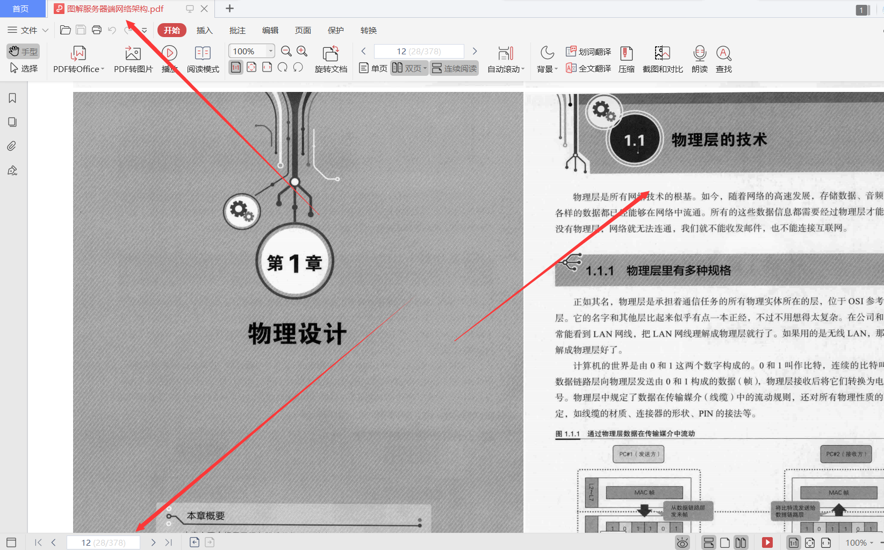Open the PDF转Office converter
884x550 pixels.
pyautogui.click(x=78, y=59)
